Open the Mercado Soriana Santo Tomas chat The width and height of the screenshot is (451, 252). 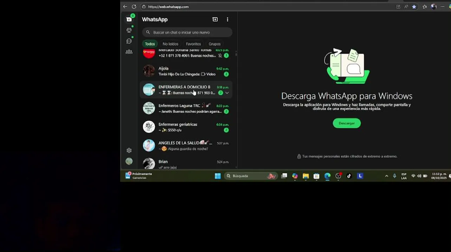(186, 54)
